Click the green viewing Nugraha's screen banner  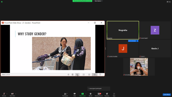pyautogui.click(x=82, y=1)
